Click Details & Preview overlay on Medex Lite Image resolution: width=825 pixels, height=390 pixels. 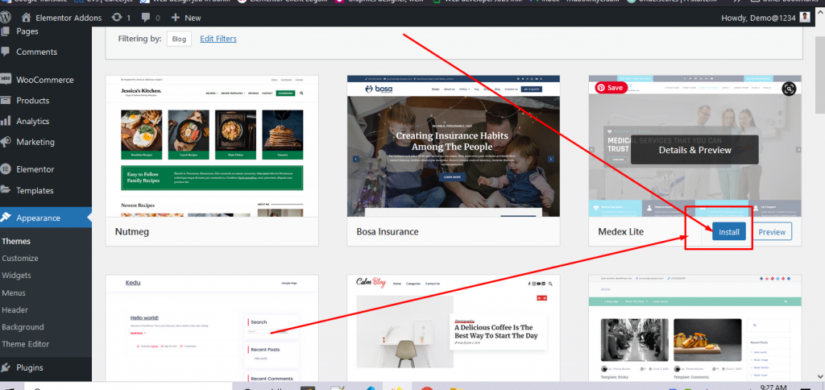[x=694, y=150]
